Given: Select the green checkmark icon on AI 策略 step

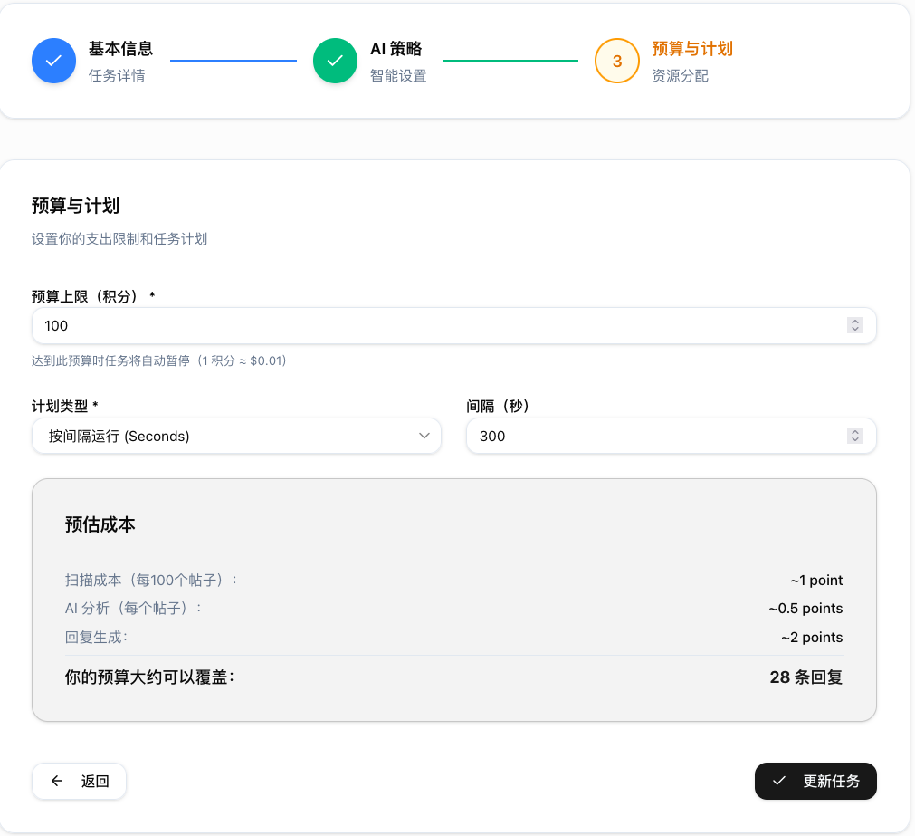Looking at the screenshot, I should pyautogui.click(x=335, y=61).
